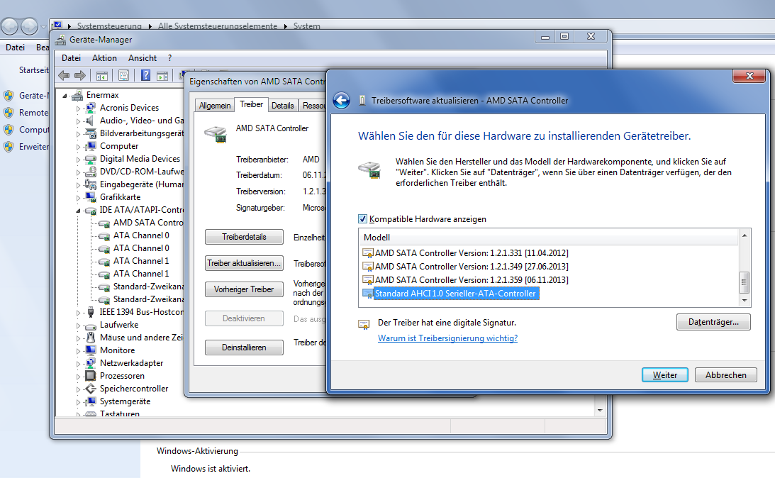Viewport: 775px width, 478px height.
Task: Click the Enermax computer root icon
Action: [77, 95]
